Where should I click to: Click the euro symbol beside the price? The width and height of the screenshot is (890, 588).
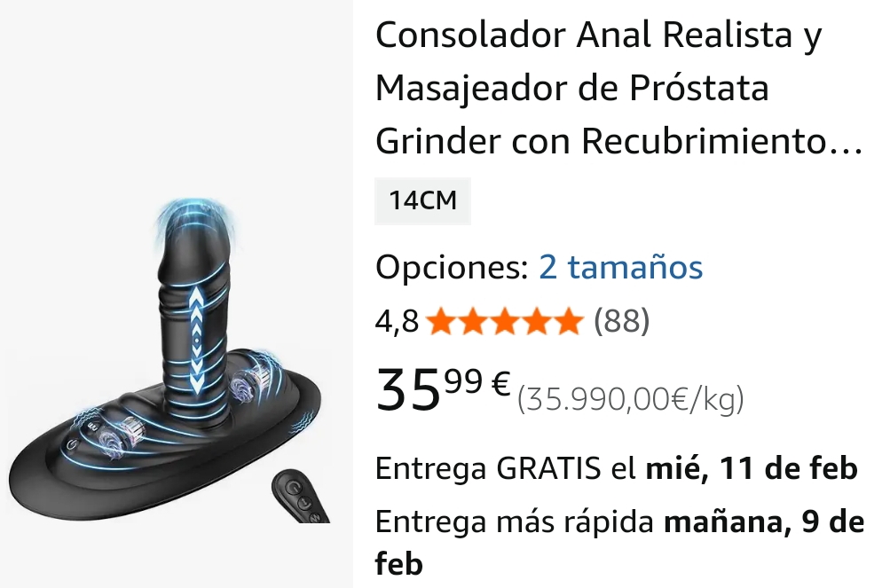tap(500, 382)
